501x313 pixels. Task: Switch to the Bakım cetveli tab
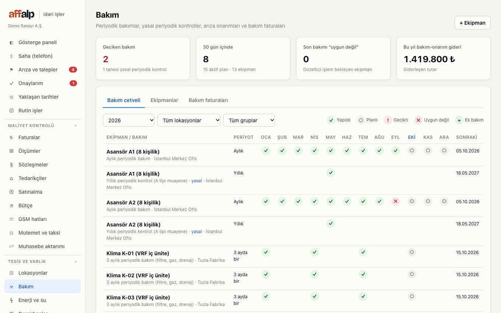pos(124,100)
